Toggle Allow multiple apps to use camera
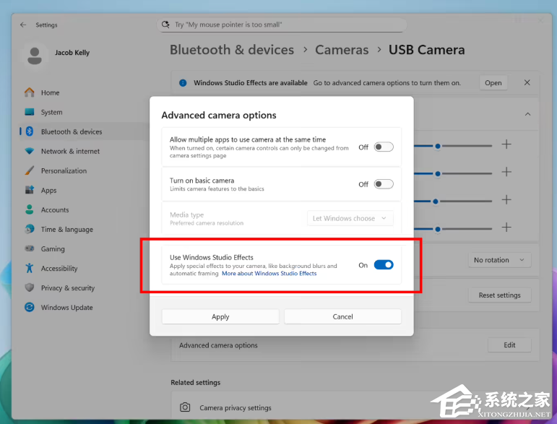557x424 pixels. pyautogui.click(x=384, y=147)
